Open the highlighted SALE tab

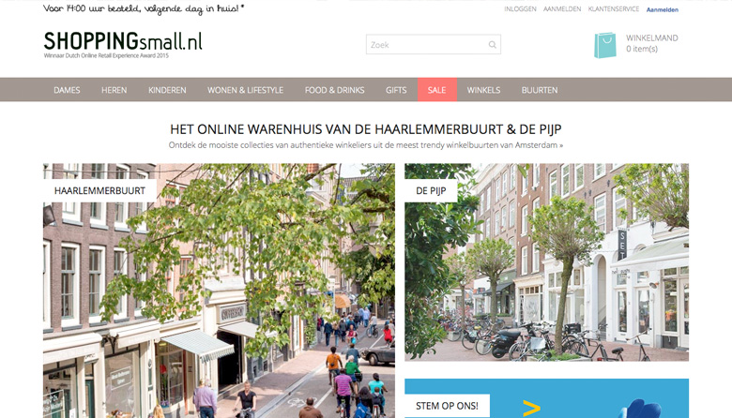(437, 89)
